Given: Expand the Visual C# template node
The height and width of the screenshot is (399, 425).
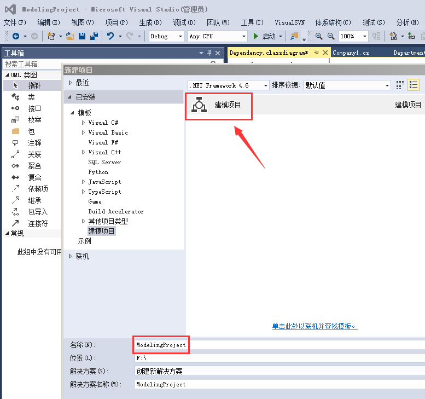Looking at the screenshot, I should tap(83, 123).
